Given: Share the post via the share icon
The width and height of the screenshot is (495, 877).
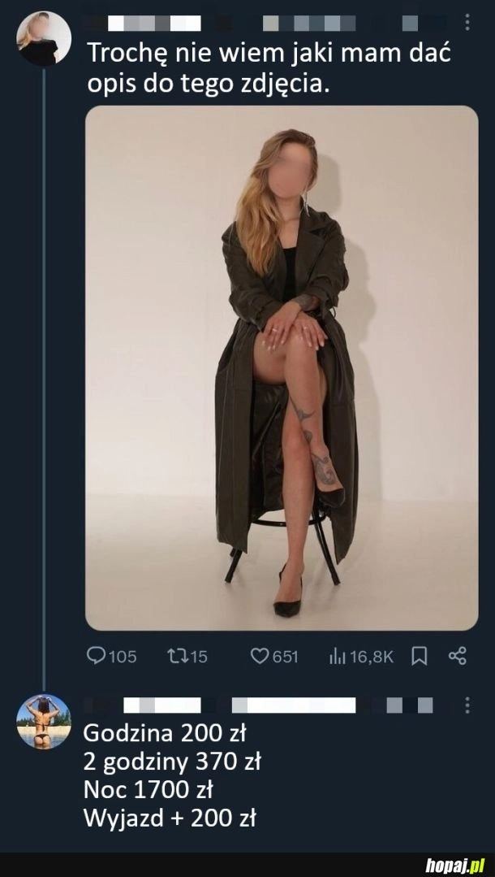Looking at the screenshot, I should point(458,656).
